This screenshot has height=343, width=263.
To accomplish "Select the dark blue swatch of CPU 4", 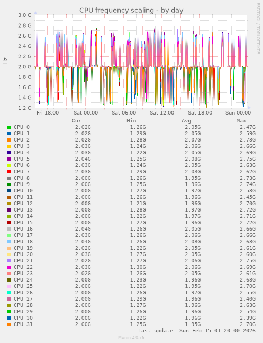I will 9,153.
